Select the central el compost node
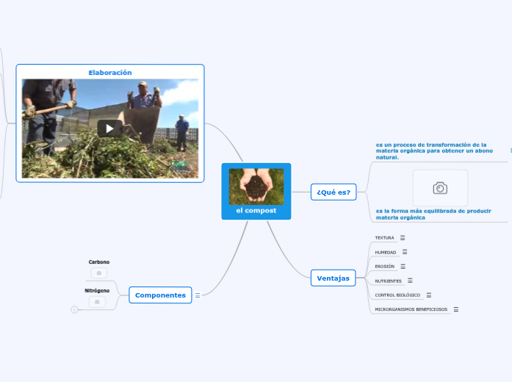The width and height of the screenshot is (512, 382). click(256, 211)
